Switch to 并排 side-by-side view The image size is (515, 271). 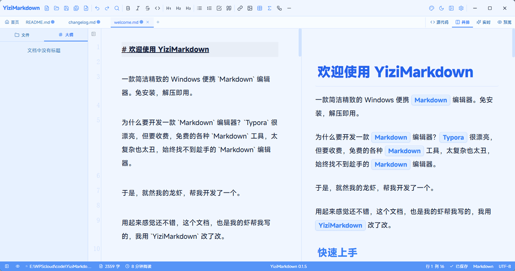(463, 22)
